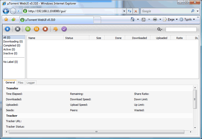Sort by the Size column header

(x=97, y=38)
